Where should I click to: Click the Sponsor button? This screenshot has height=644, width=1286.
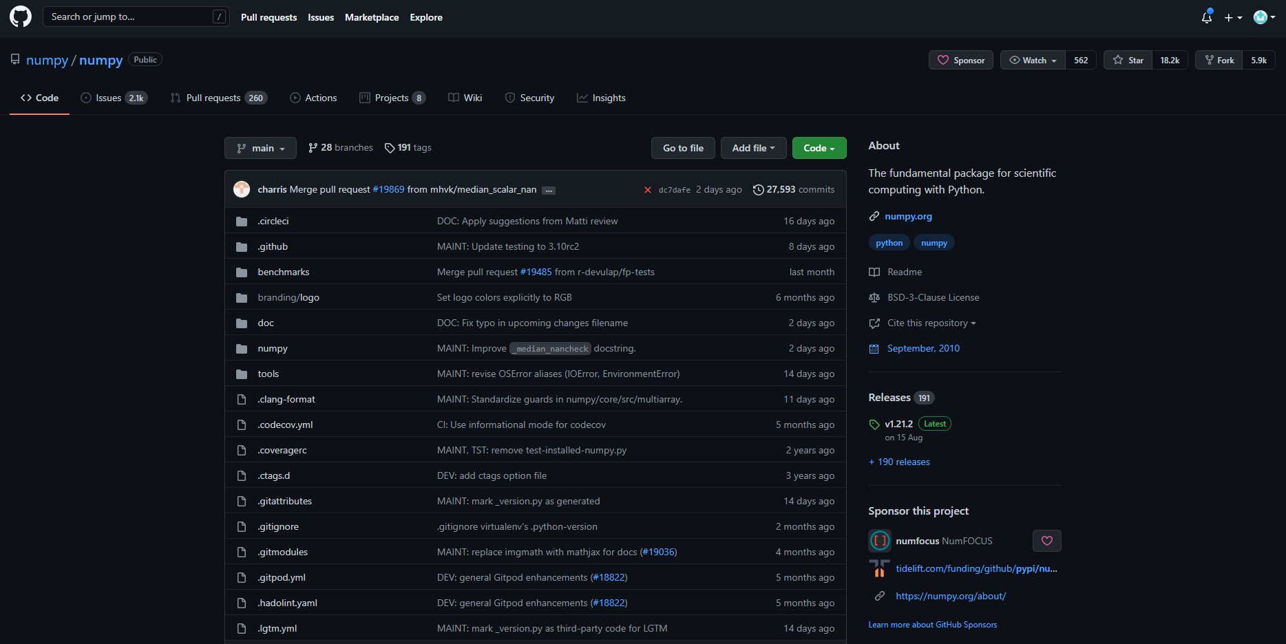pyautogui.click(x=961, y=61)
